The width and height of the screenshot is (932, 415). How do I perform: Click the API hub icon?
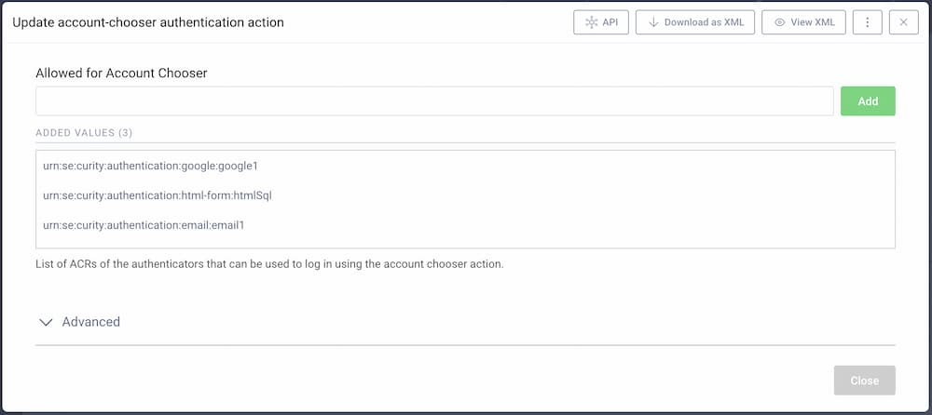click(x=591, y=22)
